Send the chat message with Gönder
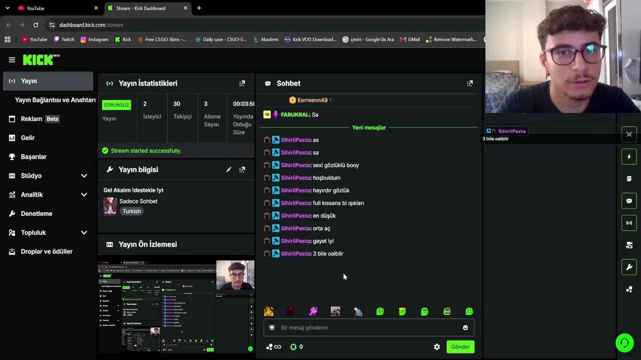 tap(460, 347)
